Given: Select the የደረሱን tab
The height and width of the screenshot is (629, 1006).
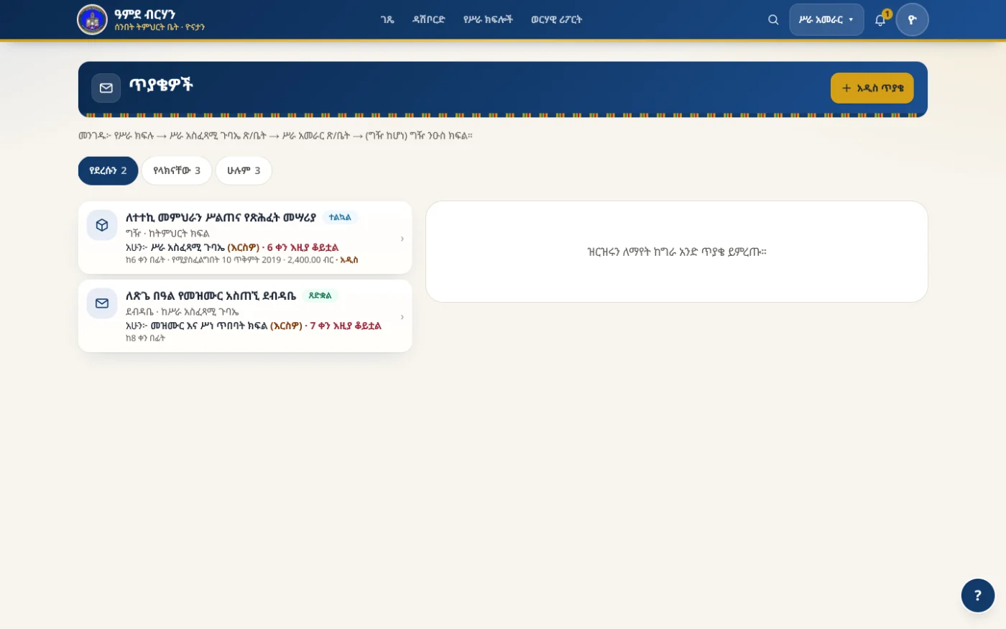Looking at the screenshot, I should (x=108, y=170).
